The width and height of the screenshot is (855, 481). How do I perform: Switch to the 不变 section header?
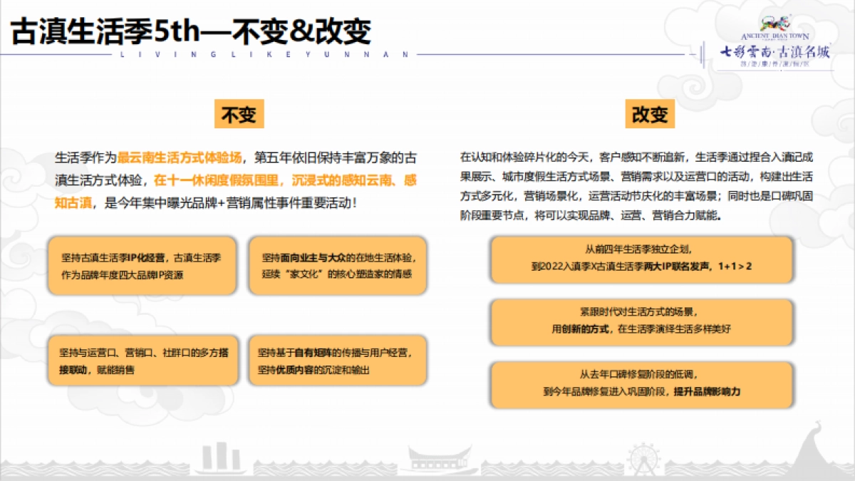click(239, 113)
